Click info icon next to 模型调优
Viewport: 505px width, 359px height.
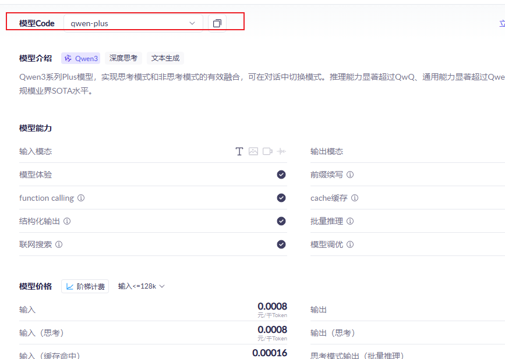coord(350,244)
